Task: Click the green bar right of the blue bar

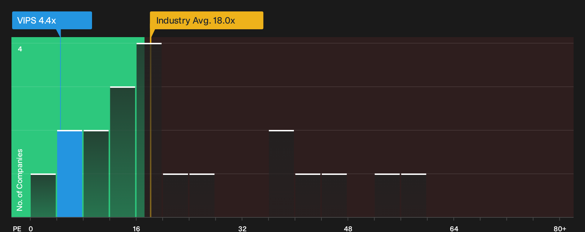Action: [96, 174]
